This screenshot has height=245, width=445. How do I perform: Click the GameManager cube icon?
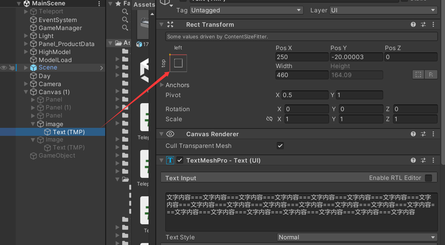click(33, 28)
